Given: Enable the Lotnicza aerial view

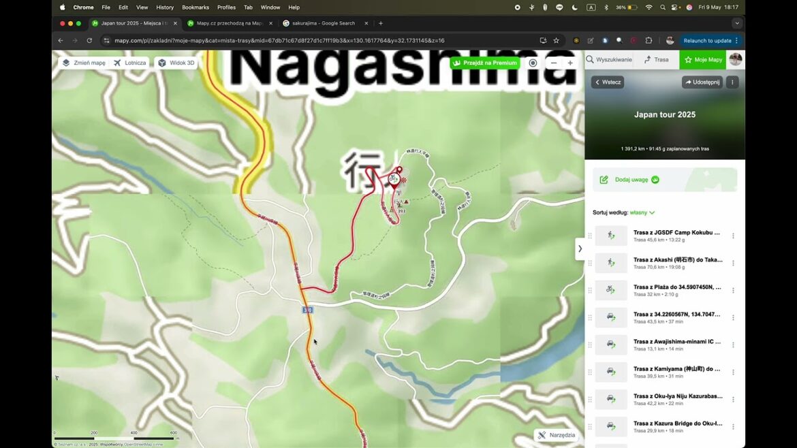Looking at the screenshot, I should point(129,62).
